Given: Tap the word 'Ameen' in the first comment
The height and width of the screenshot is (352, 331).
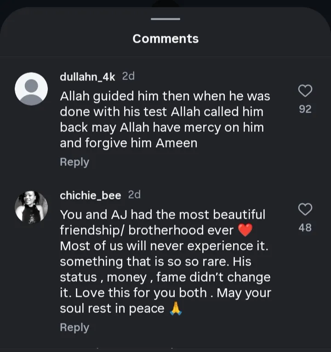Looking at the screenshot, I should click(176, 143).
